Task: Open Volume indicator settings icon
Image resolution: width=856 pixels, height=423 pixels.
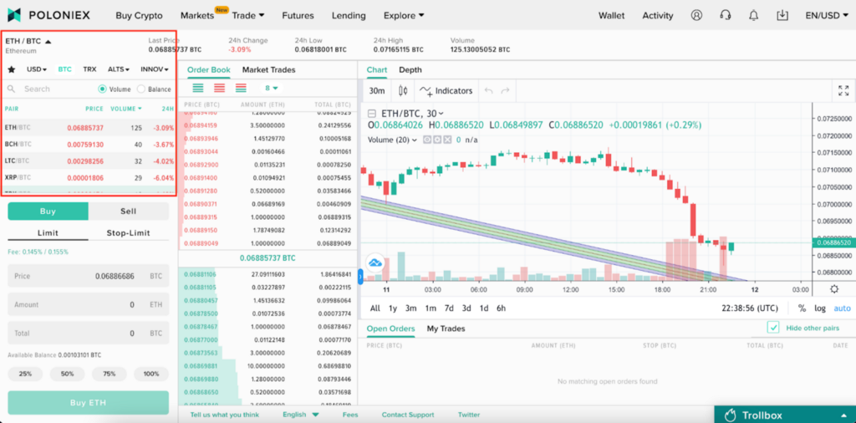Action: pyautogui.click(x=437, y=140)
